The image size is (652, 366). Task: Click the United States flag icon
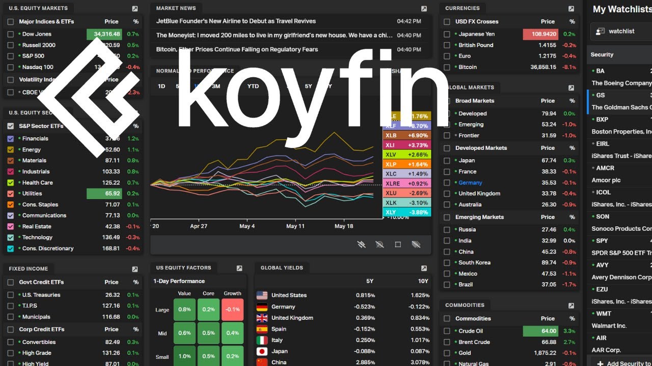pos(262,295)
